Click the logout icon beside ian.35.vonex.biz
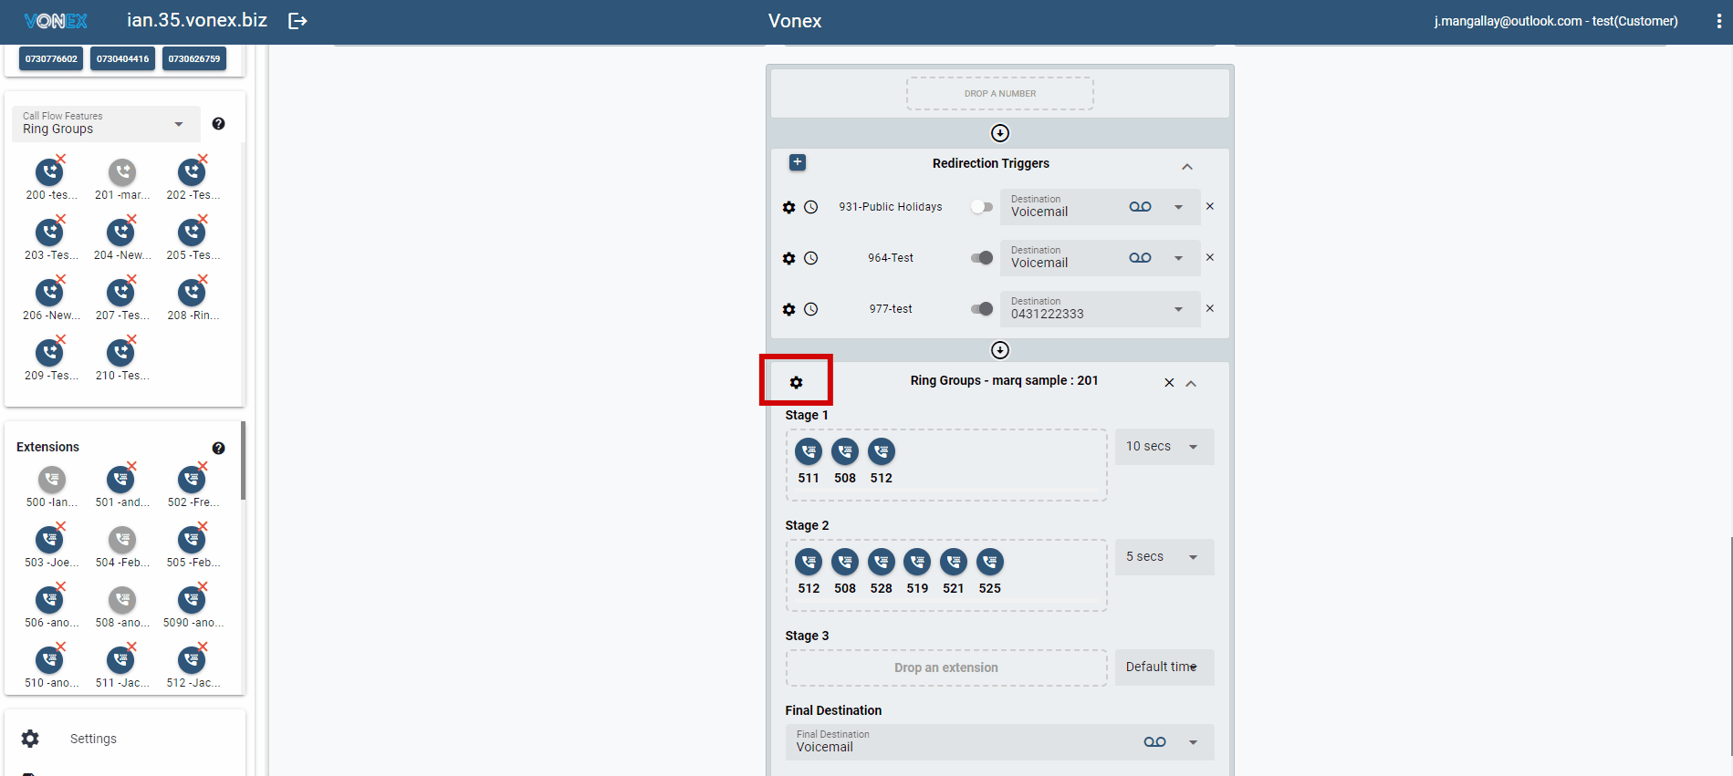Image resolution: width=1733 pixels, height=776 pixels. [x=298, y=21]
